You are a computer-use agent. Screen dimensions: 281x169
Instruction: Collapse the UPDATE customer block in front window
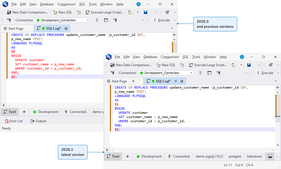[x=112, y=113]
